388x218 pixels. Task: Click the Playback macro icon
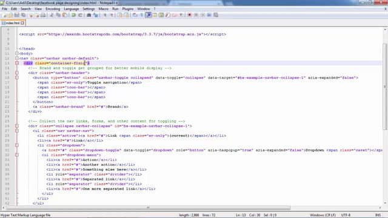click(202, 15)
